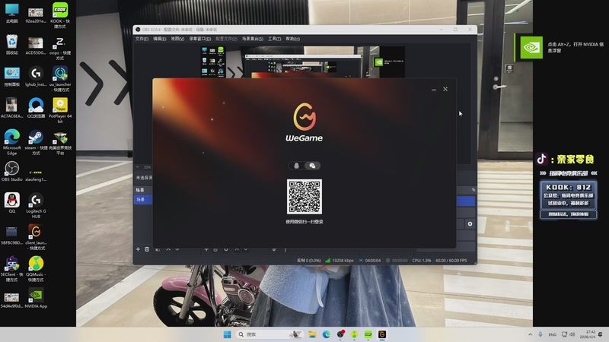
Task: Open Windows Start menu
Action: pyautogui.click(x=227, y=334)
